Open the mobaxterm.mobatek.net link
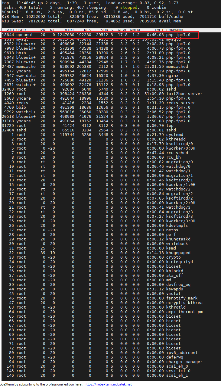 108,384
